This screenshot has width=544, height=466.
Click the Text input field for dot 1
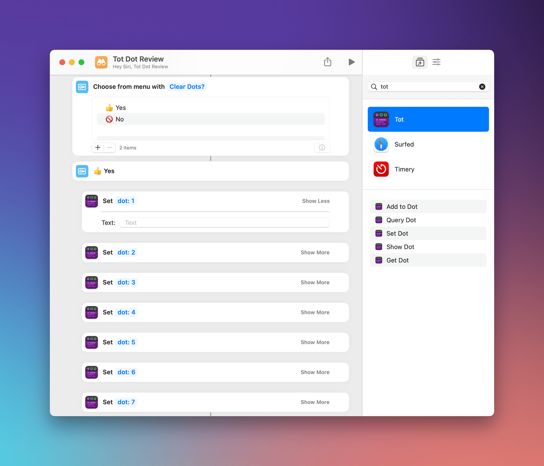tap(224, 223)
